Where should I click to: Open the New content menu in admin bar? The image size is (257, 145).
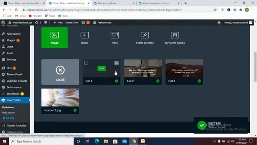coord(58,23)
